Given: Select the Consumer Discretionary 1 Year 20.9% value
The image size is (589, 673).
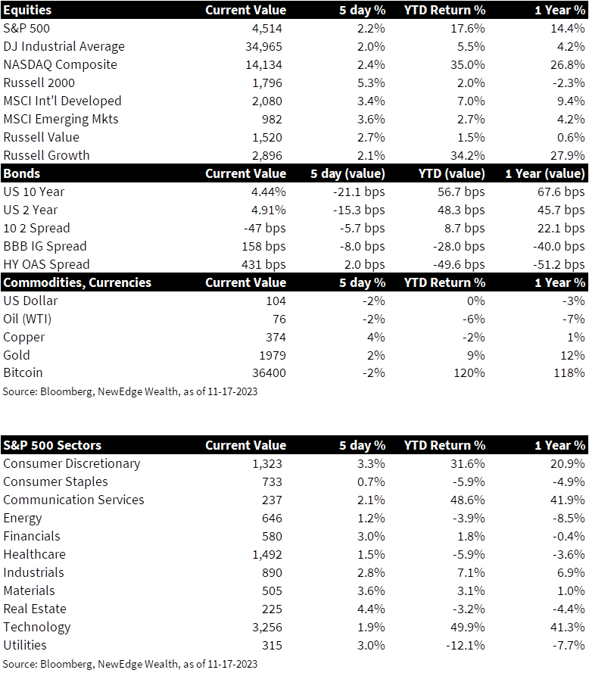Looking at the screenshot, I should click(x=568, y=463).
